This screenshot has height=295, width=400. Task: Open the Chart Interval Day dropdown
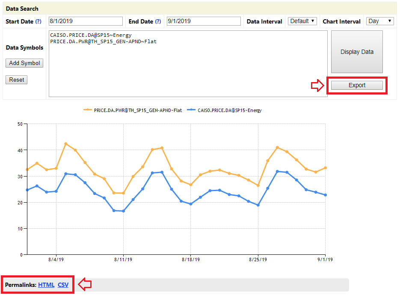tap(379, 21)
